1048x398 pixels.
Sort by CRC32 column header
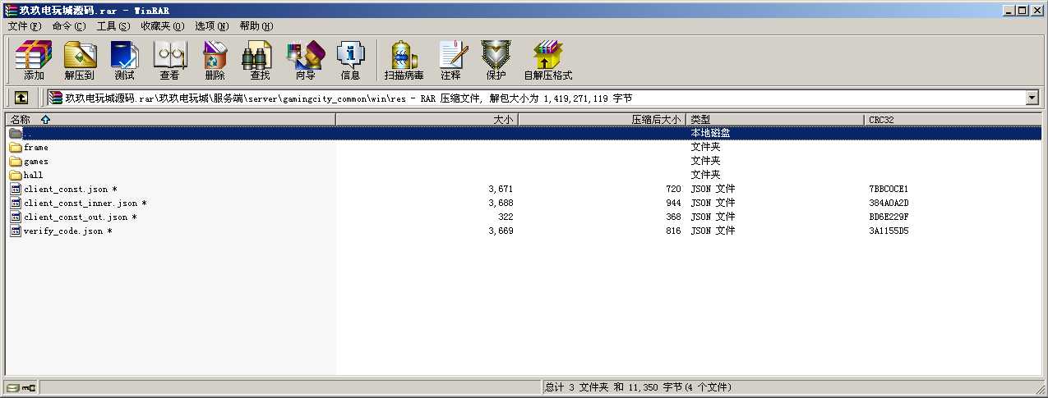coord(953,120)
